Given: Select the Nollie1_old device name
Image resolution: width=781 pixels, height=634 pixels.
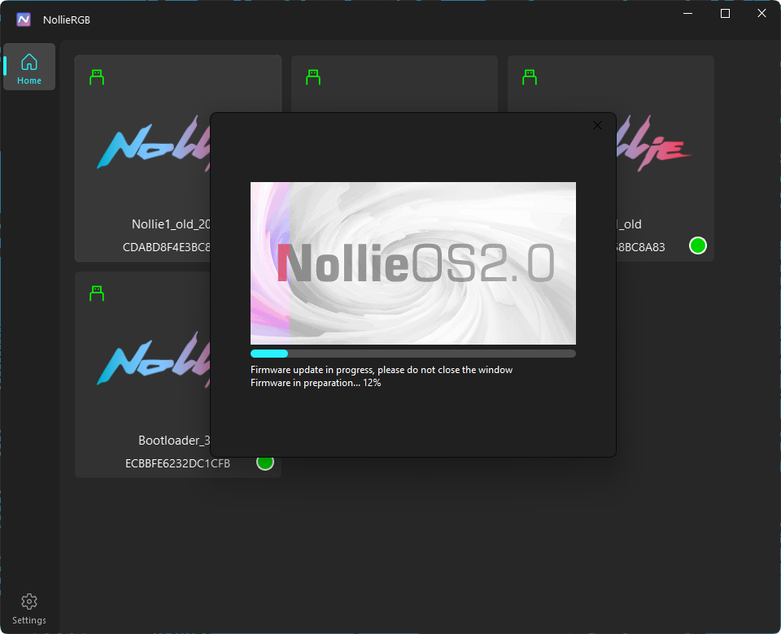Looking at the screenshot, I should click(x=171, y=224).
